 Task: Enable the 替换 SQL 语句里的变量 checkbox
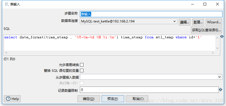[x=82, y=71]
